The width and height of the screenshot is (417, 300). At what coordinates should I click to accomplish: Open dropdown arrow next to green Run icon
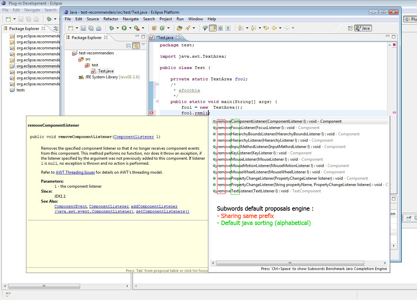coord(130,28)
